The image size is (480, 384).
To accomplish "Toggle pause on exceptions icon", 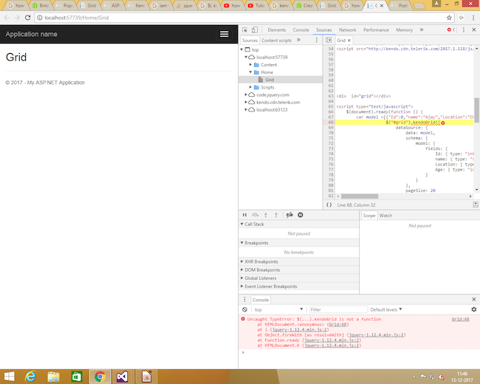I will tap(301, 215).
